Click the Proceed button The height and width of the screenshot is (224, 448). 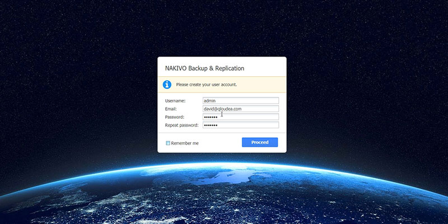coord(260,142)
